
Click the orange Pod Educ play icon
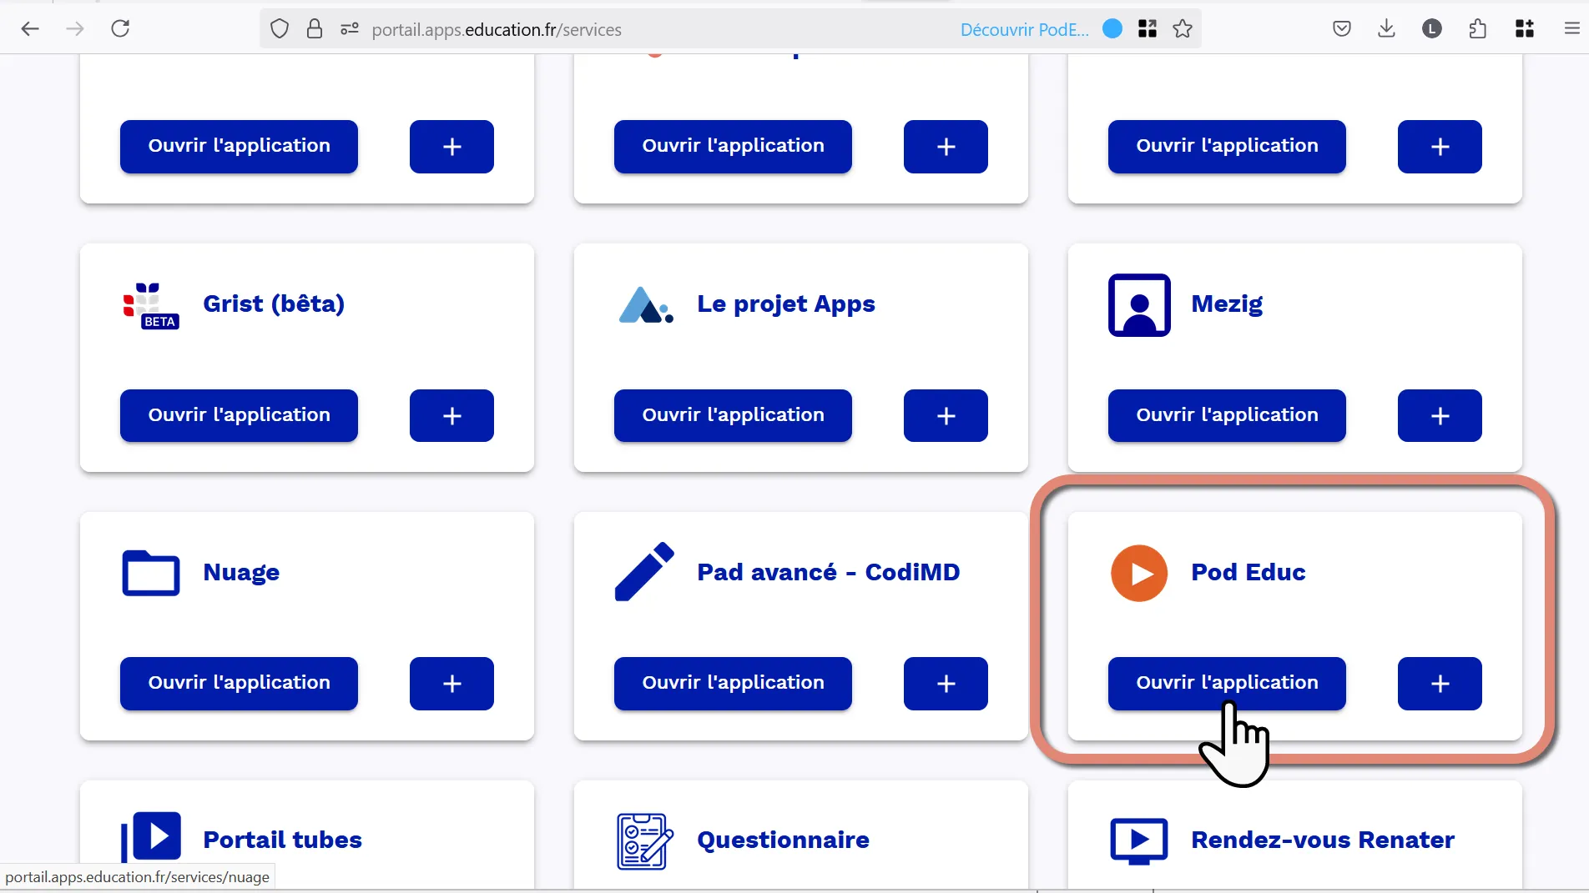[1139, 573]
